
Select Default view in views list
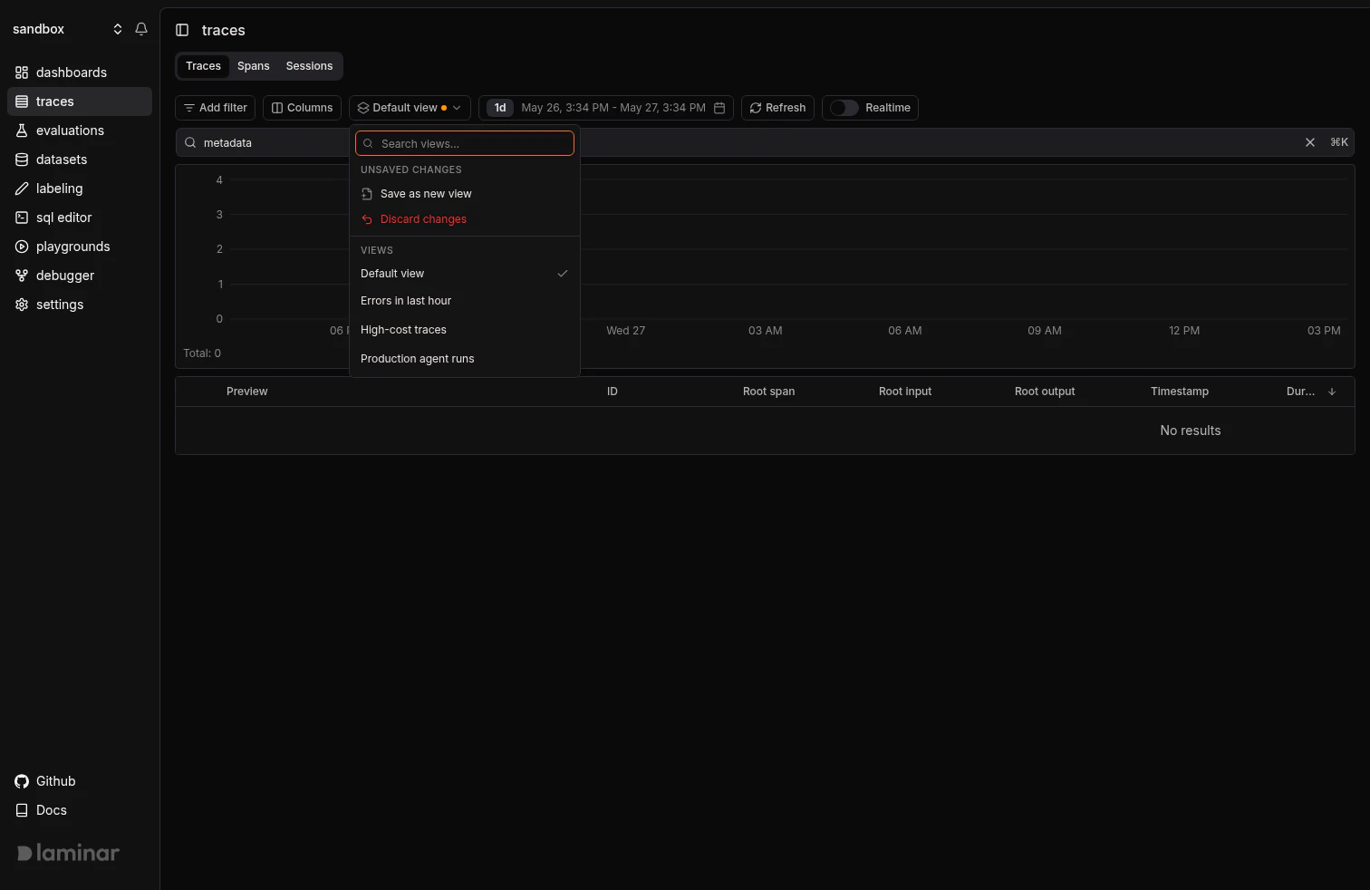pyautogui.click(x=465, y=274)
